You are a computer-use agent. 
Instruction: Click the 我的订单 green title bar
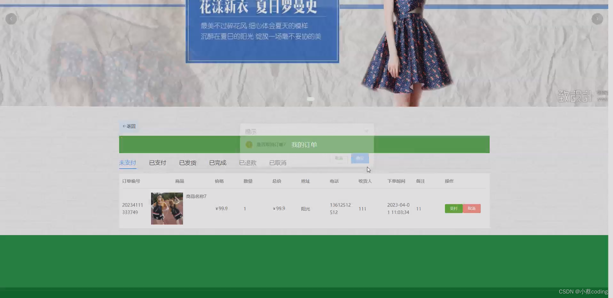tap(304, 145)
